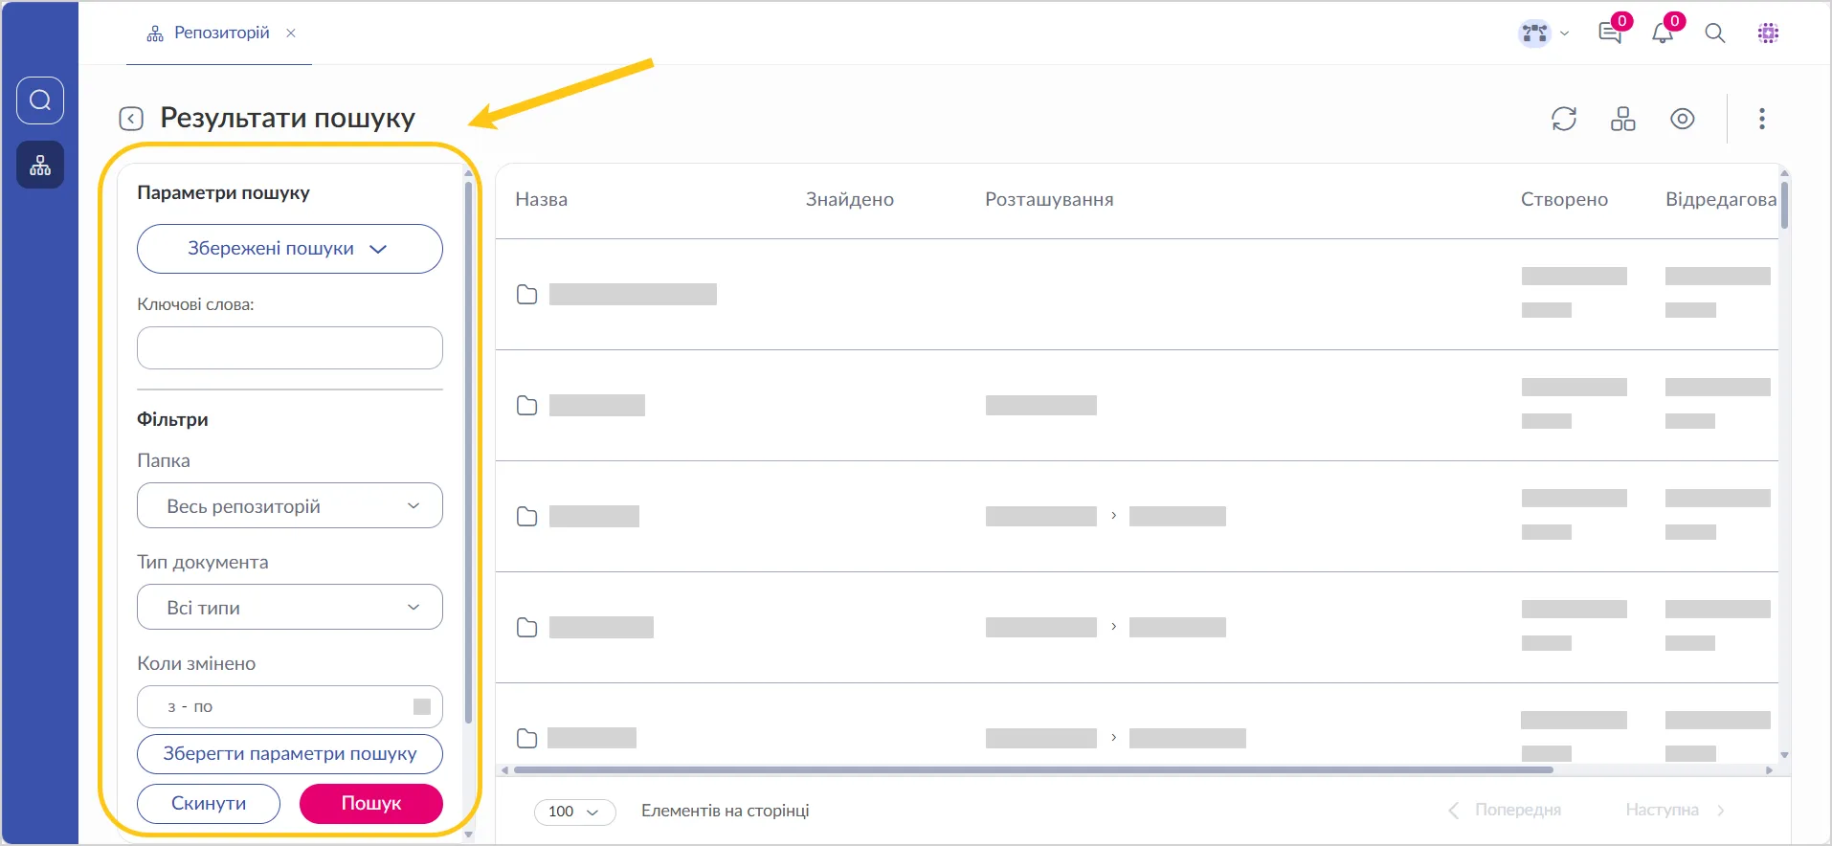Expand the Тип документа dropdown
Viewport: 1832px width, 846px height.
click(289, 608)
